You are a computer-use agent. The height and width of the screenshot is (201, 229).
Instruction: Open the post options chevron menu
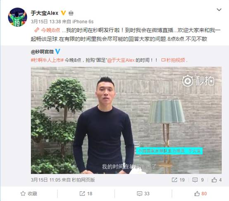pos(219,10)
